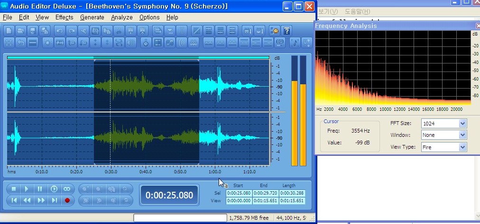Open the Options menu

click(149, 18)
